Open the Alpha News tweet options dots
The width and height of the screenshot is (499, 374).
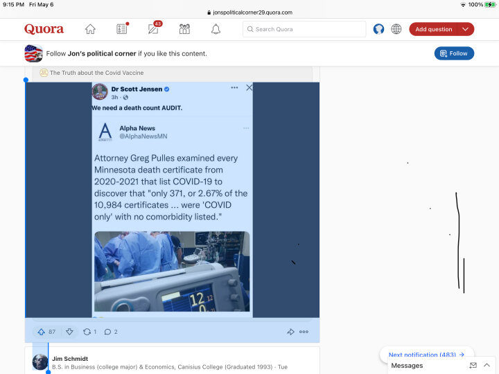coord(246,128)
